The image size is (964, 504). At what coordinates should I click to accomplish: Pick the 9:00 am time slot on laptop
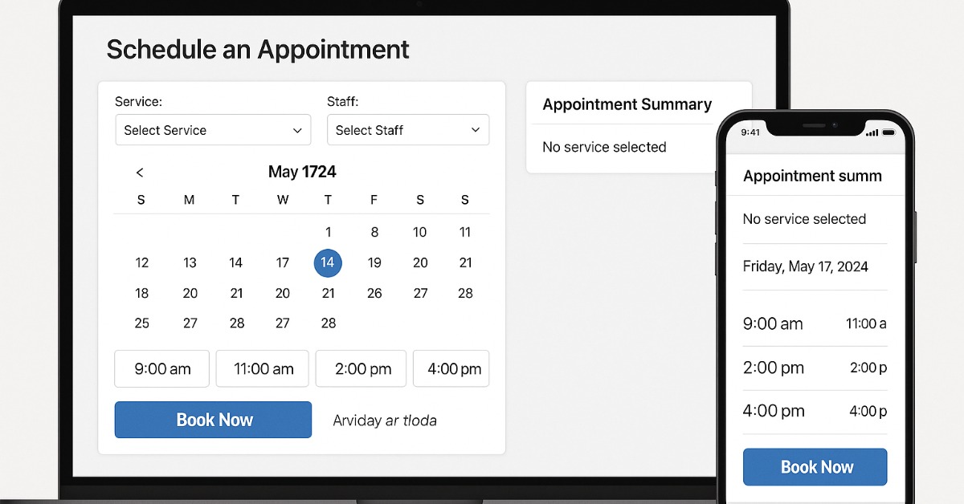pos(162,369)
